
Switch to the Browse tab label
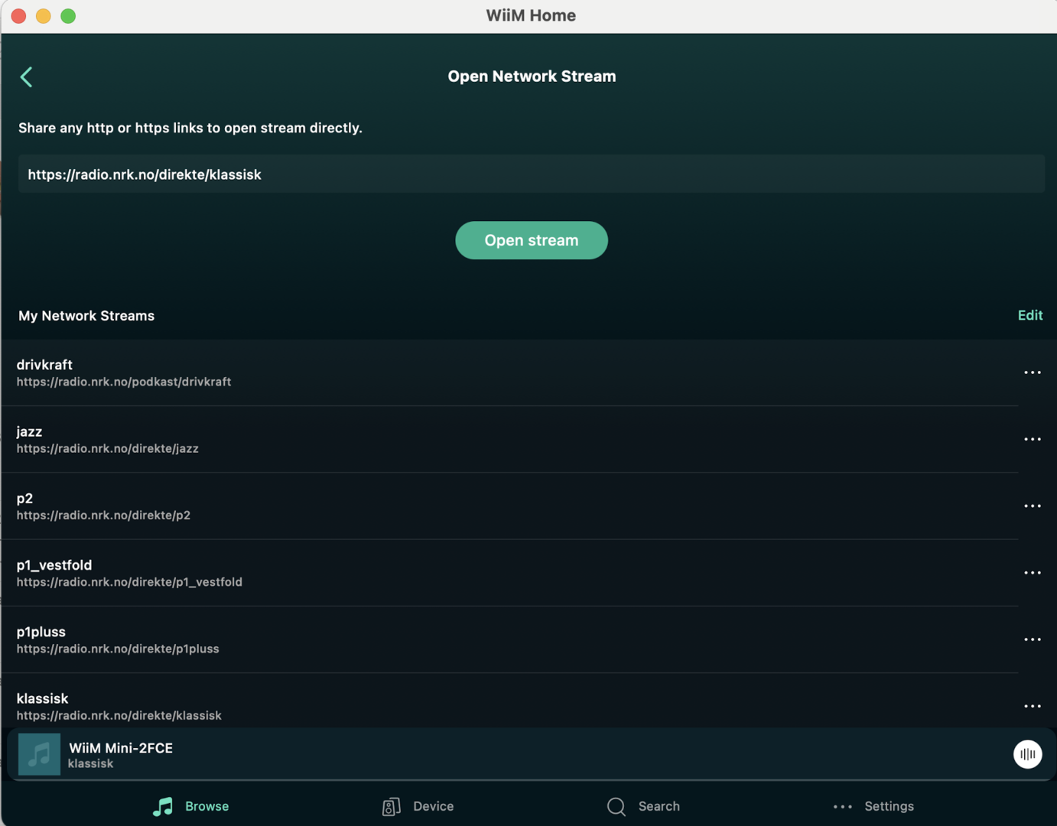point(207,806)
